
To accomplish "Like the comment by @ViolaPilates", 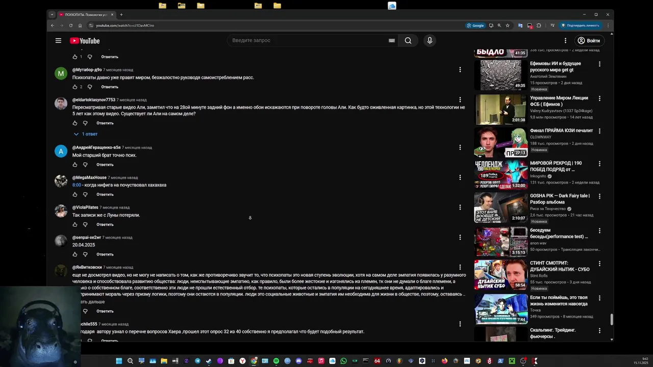I will click(75, 224).
